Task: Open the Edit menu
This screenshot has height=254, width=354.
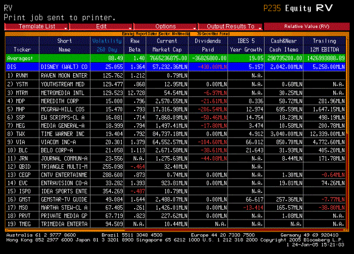Action: [x=101, y=26]
